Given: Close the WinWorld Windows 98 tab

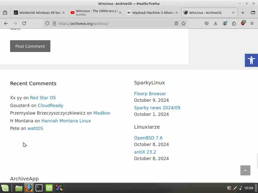Looking at the screenshot, I should [63, 13].
